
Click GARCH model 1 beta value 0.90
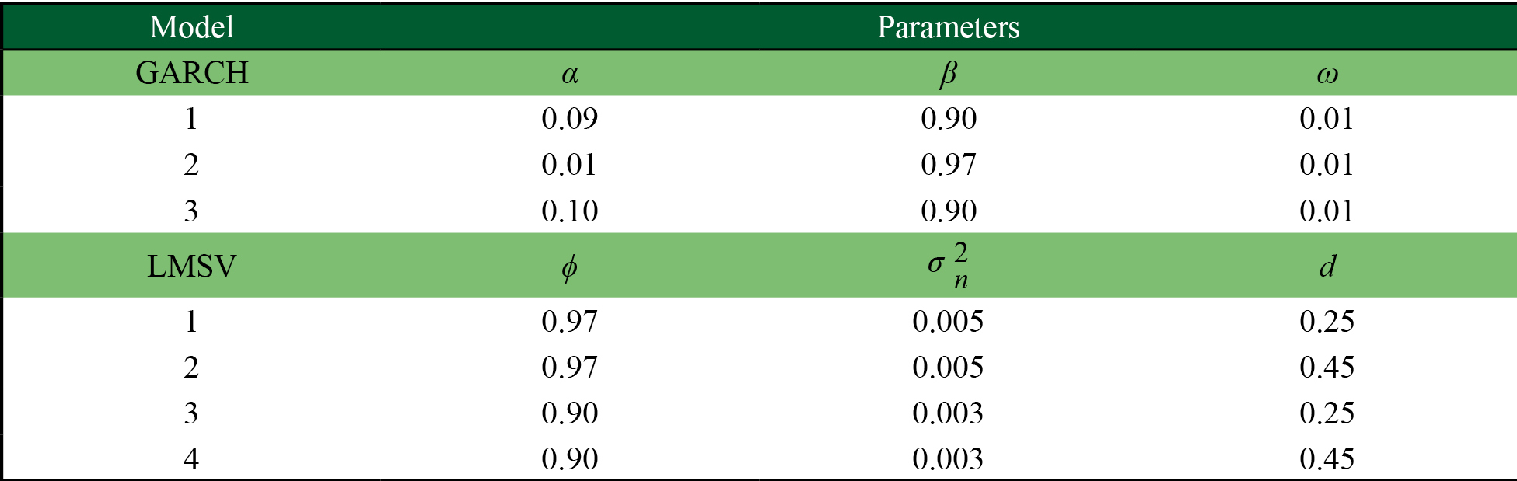coord(948,119)
